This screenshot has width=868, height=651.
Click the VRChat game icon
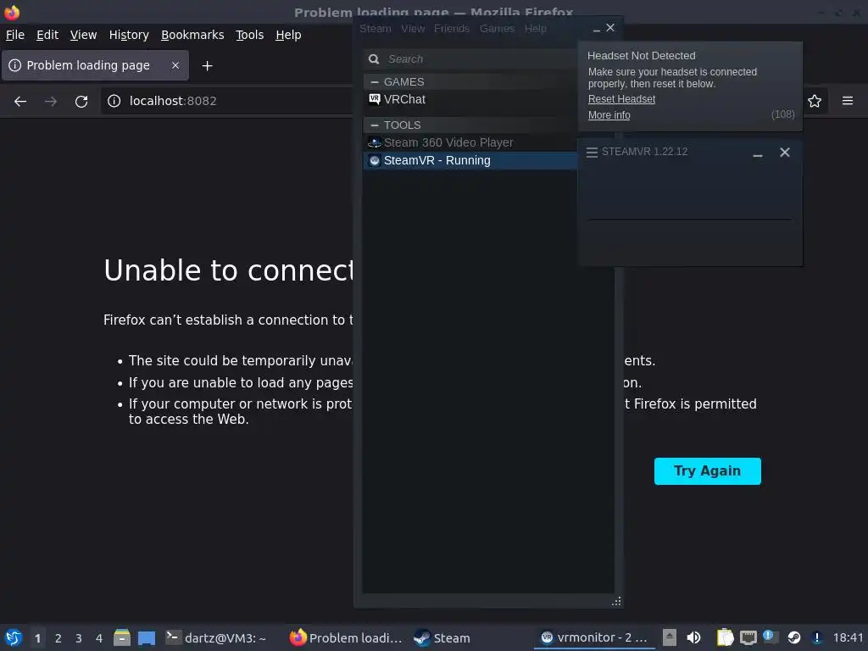click(374, 99)
